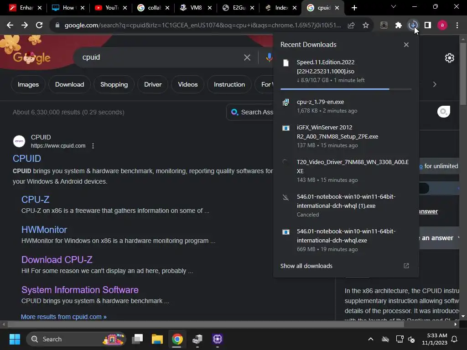Screen dimensions: 467x350
Task: Click the Windows taskbar Search box
Action: point(76,339)
